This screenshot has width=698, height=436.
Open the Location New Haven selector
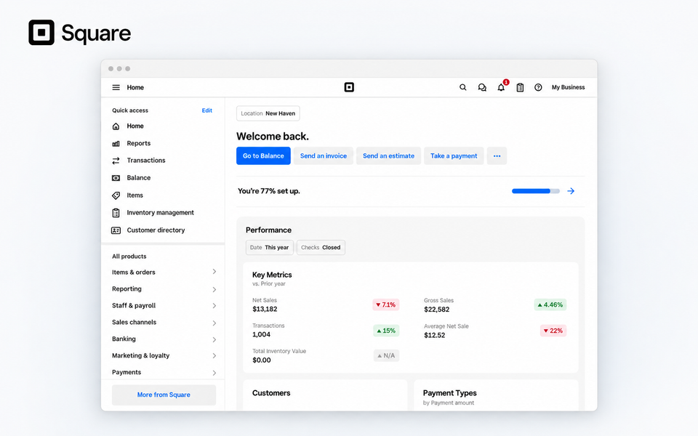268,113
